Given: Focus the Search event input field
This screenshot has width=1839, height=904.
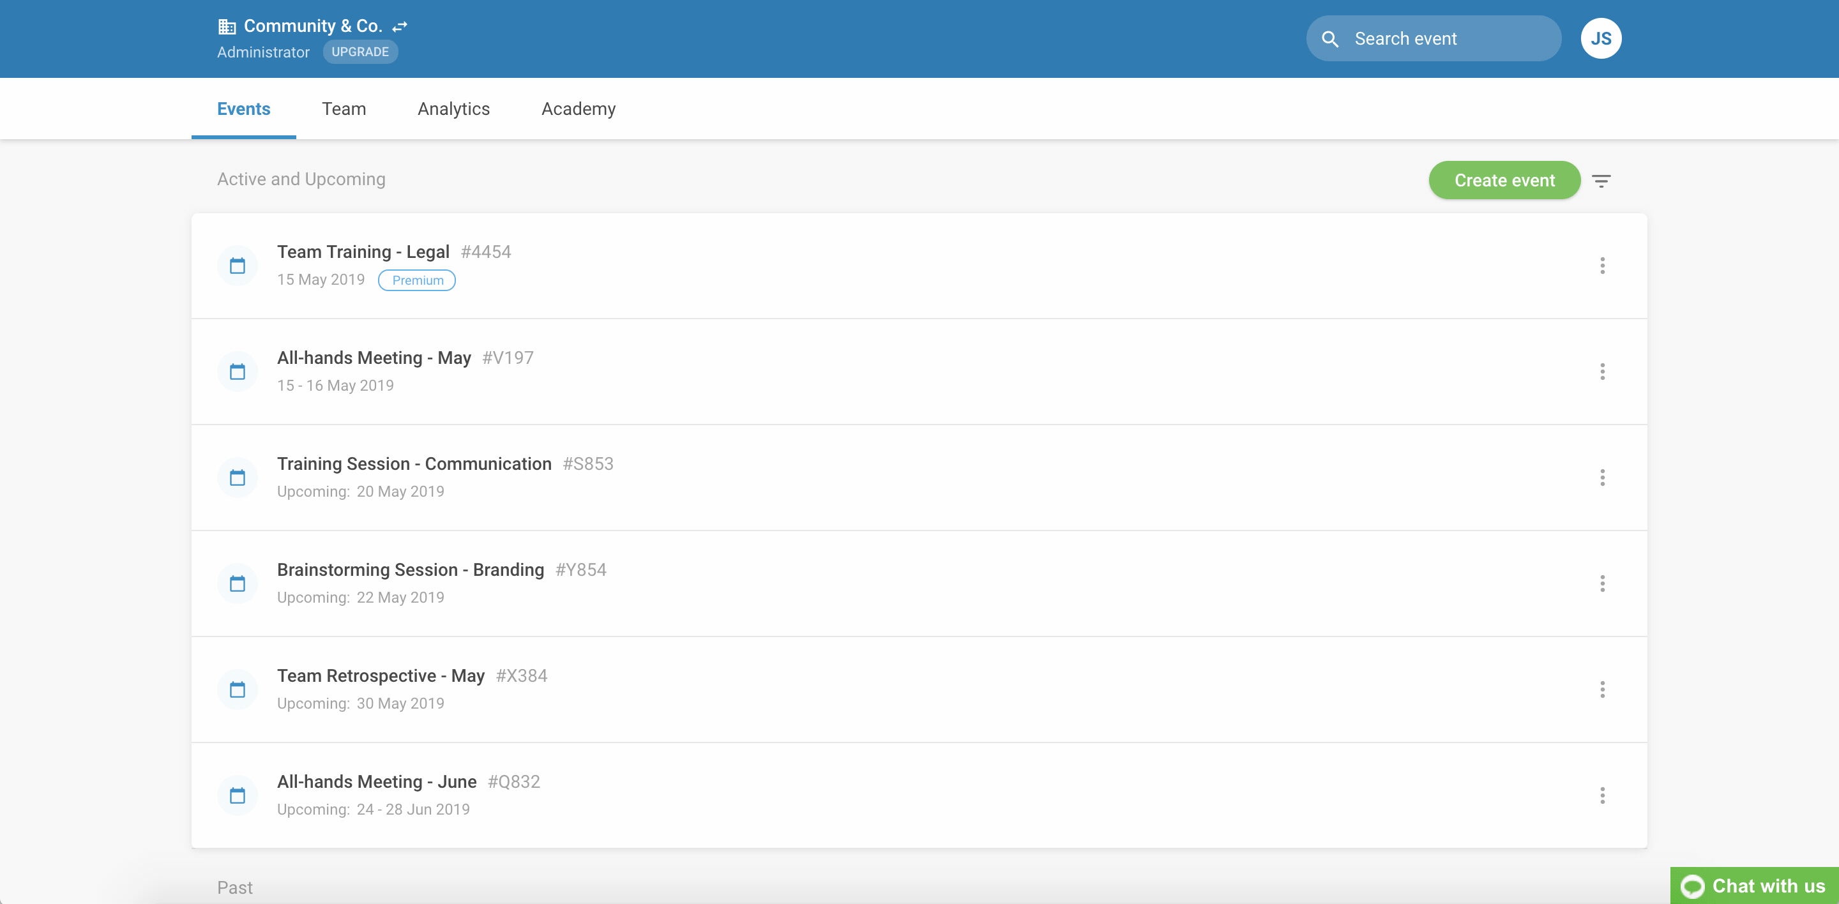Looking at the screenshot, I should tap(1449, 39).
